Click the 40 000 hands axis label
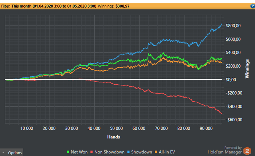This screenshot has height=156, width=255. coord(94,129)
